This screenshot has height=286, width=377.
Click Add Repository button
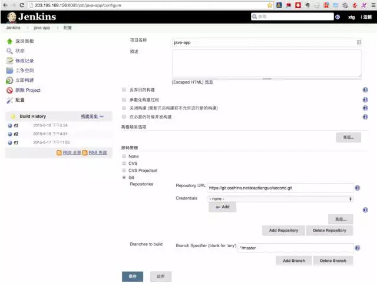pos(283,231)
